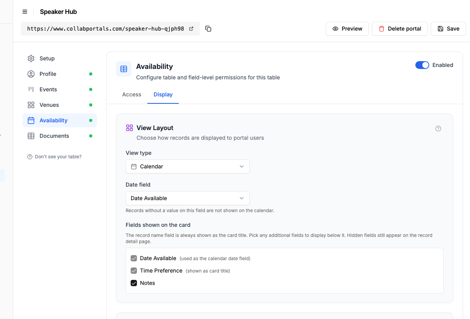
Task: Click the Time Preference checkbox
Action: 134,271
